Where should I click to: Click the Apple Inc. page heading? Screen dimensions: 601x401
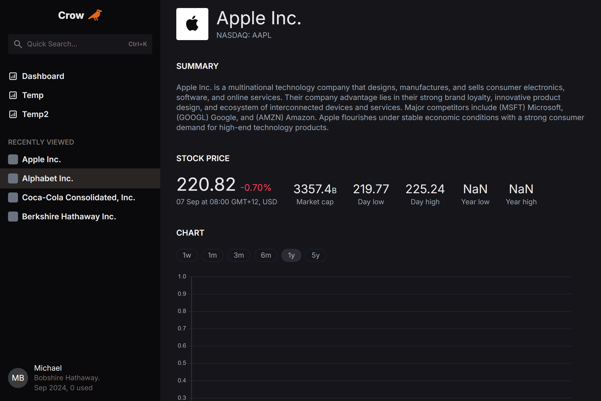click(x=259, y=18)
